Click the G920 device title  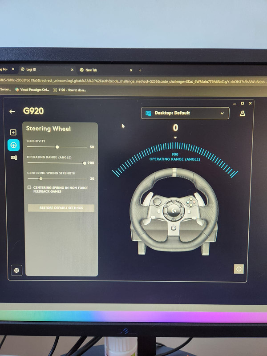click(x=33, y=111)
